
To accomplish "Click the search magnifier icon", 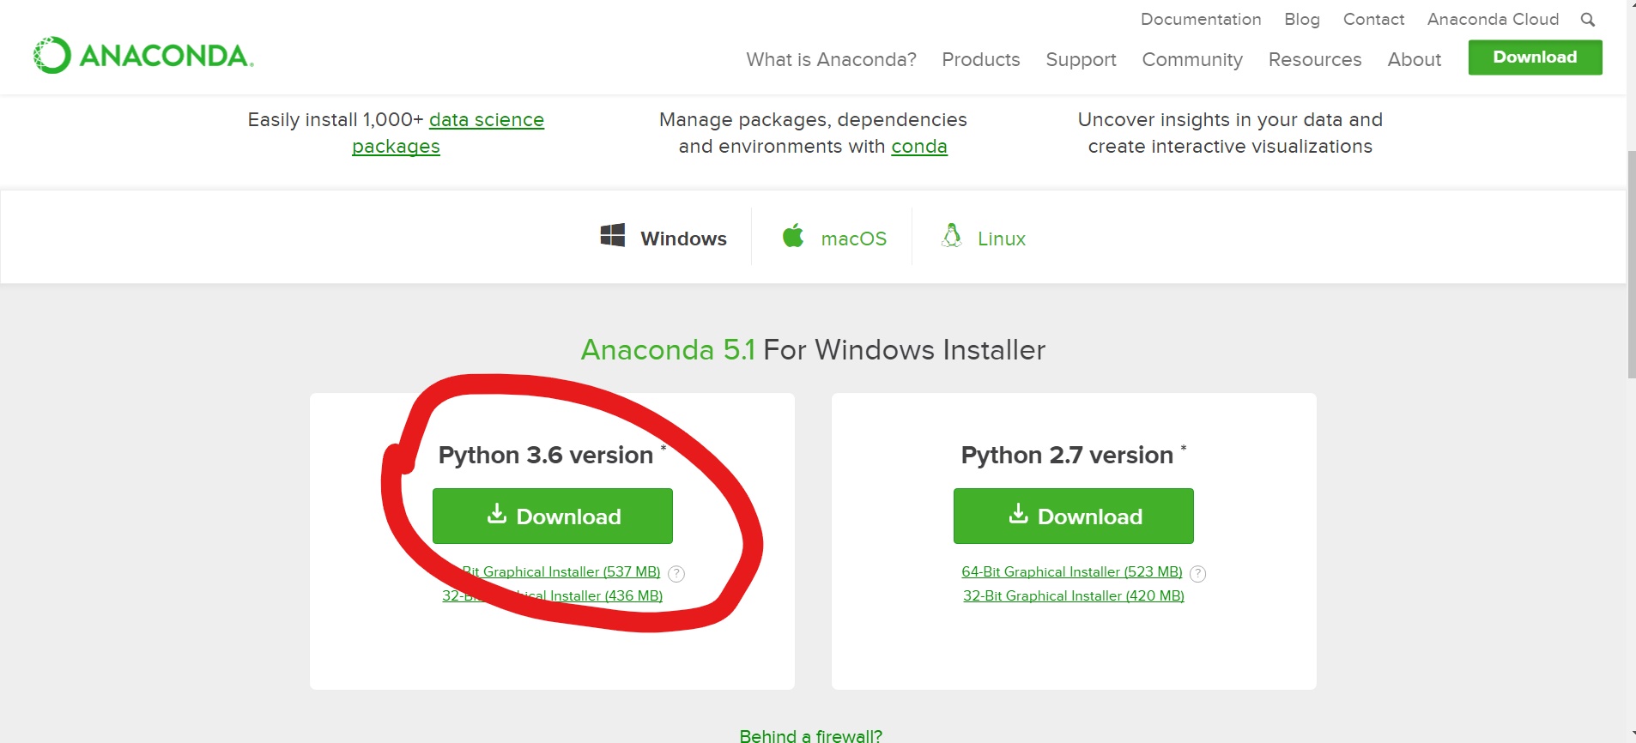I will 1587,20.
